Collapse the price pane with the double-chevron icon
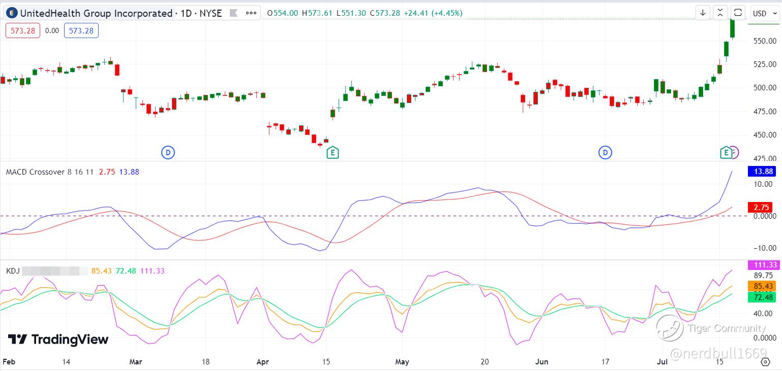Screen dimensions: 782x371 (x=720, y=13)
